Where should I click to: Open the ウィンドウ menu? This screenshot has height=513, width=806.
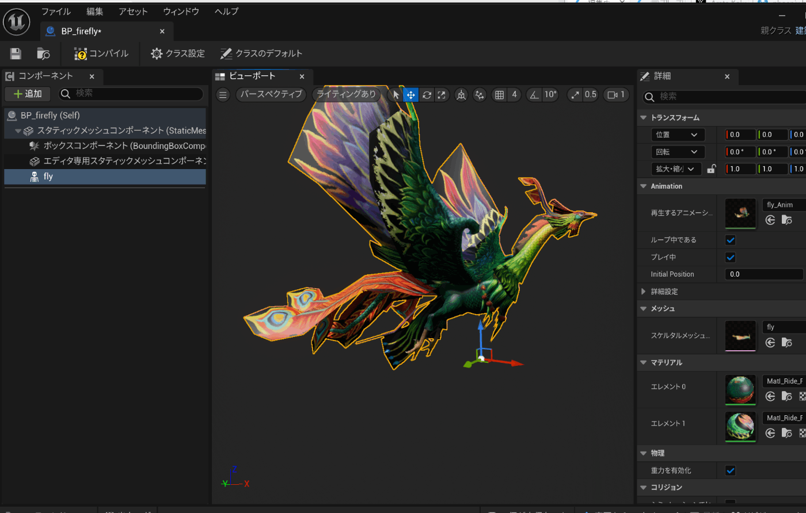tap(181, 12)
